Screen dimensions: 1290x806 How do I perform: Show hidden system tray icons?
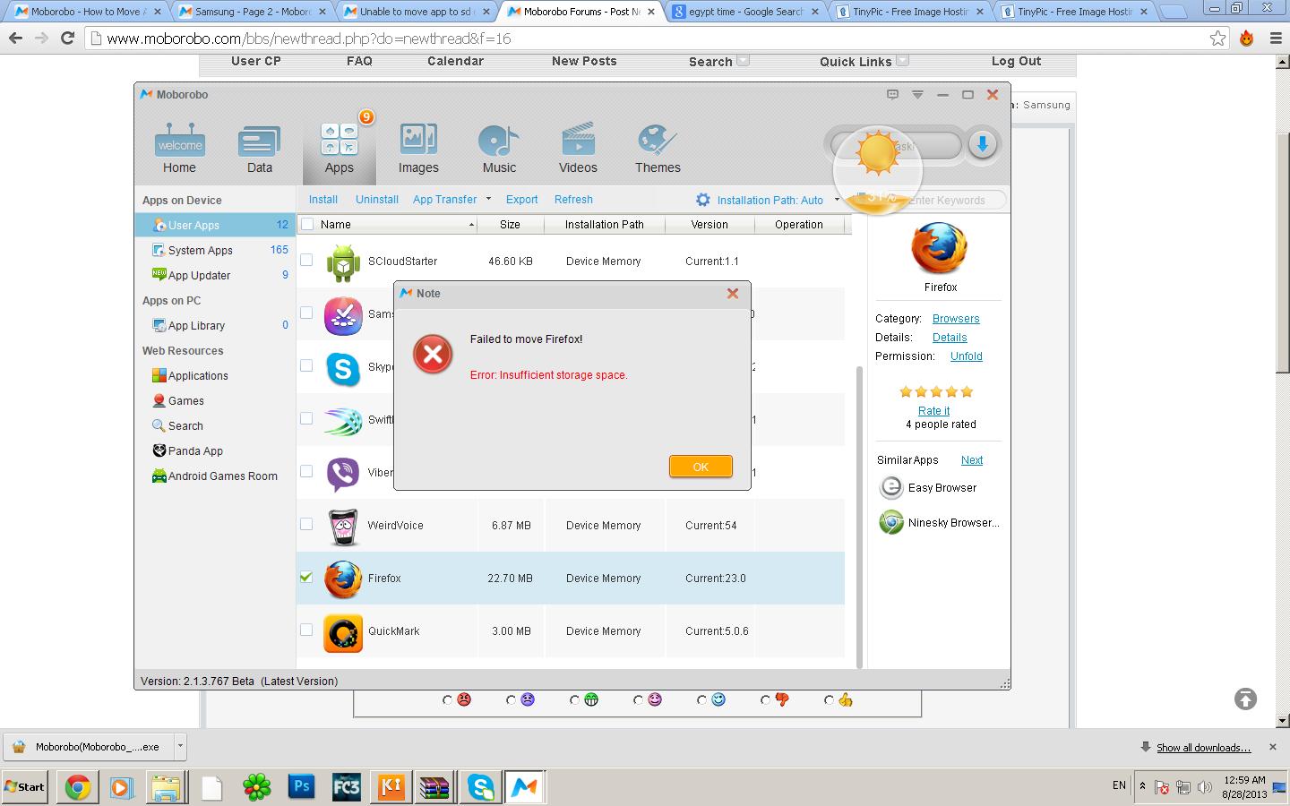point(1142,786)
